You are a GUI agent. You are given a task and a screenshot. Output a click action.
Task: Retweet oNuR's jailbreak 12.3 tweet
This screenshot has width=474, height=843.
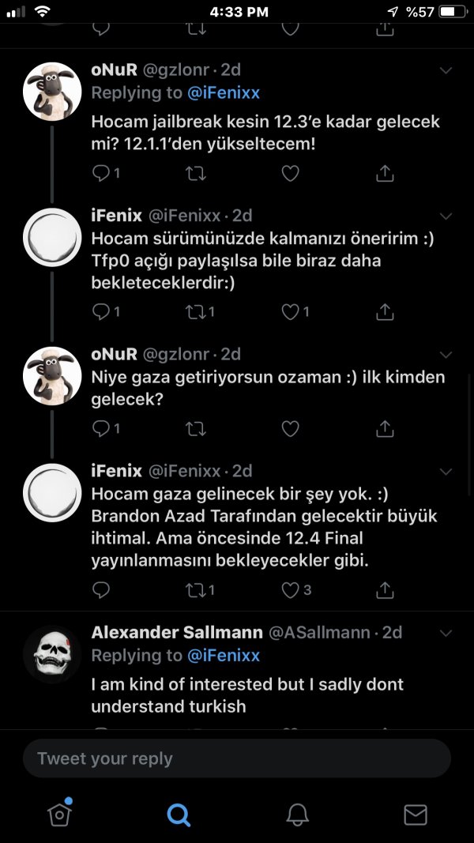(x=194, y=172)
